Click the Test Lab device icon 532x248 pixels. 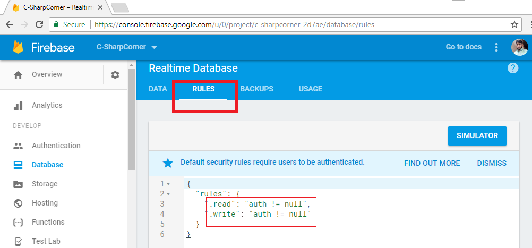(18, 242)
